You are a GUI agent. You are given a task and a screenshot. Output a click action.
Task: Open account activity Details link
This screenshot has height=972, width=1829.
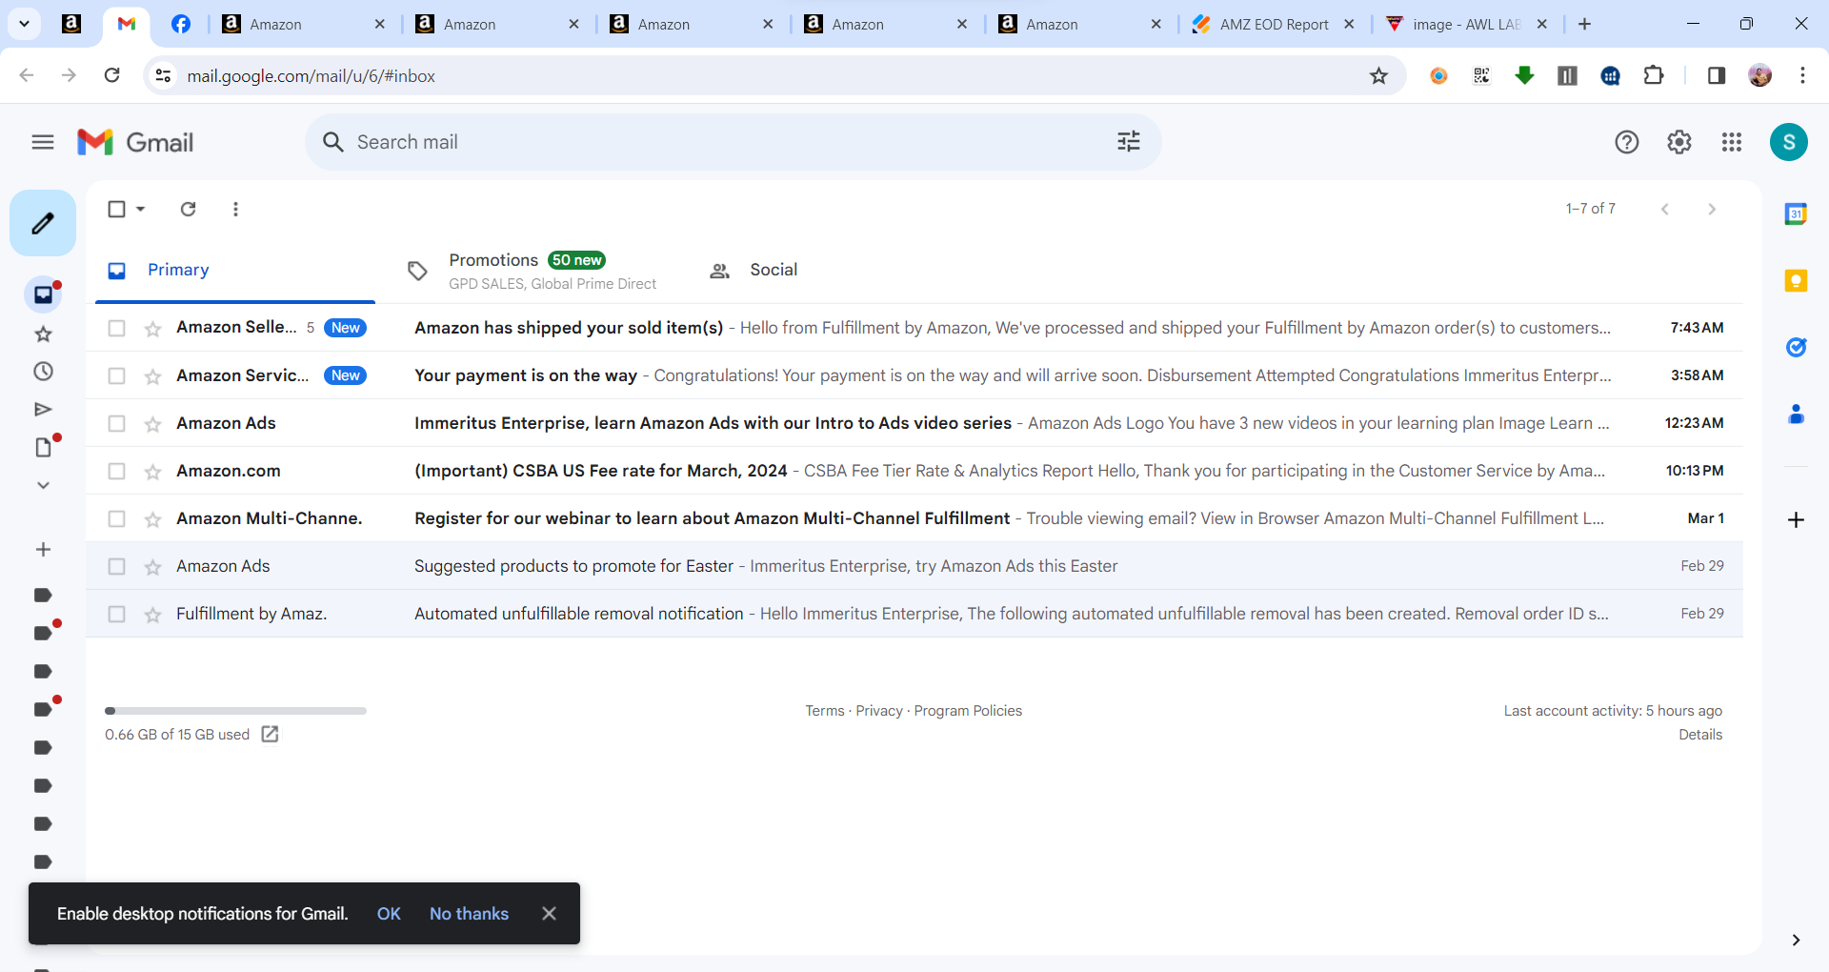click(1700, 735)
